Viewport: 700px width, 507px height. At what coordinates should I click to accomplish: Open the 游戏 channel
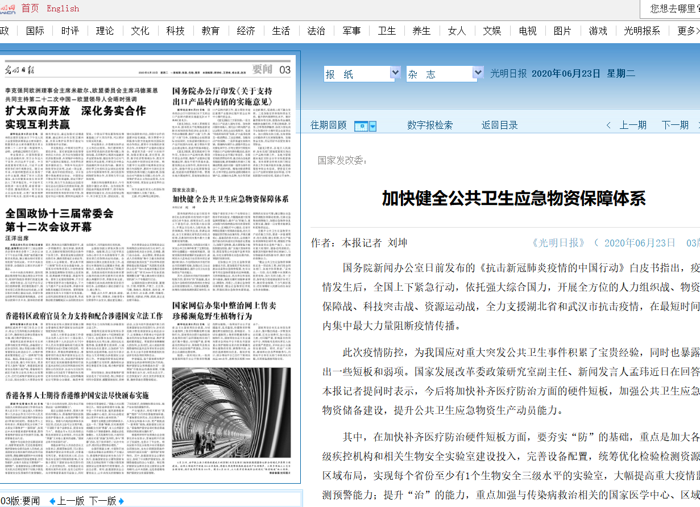point(598,31)
